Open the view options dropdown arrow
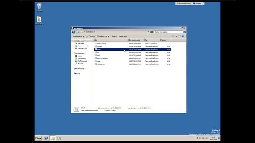 click(x=176, y=36)
